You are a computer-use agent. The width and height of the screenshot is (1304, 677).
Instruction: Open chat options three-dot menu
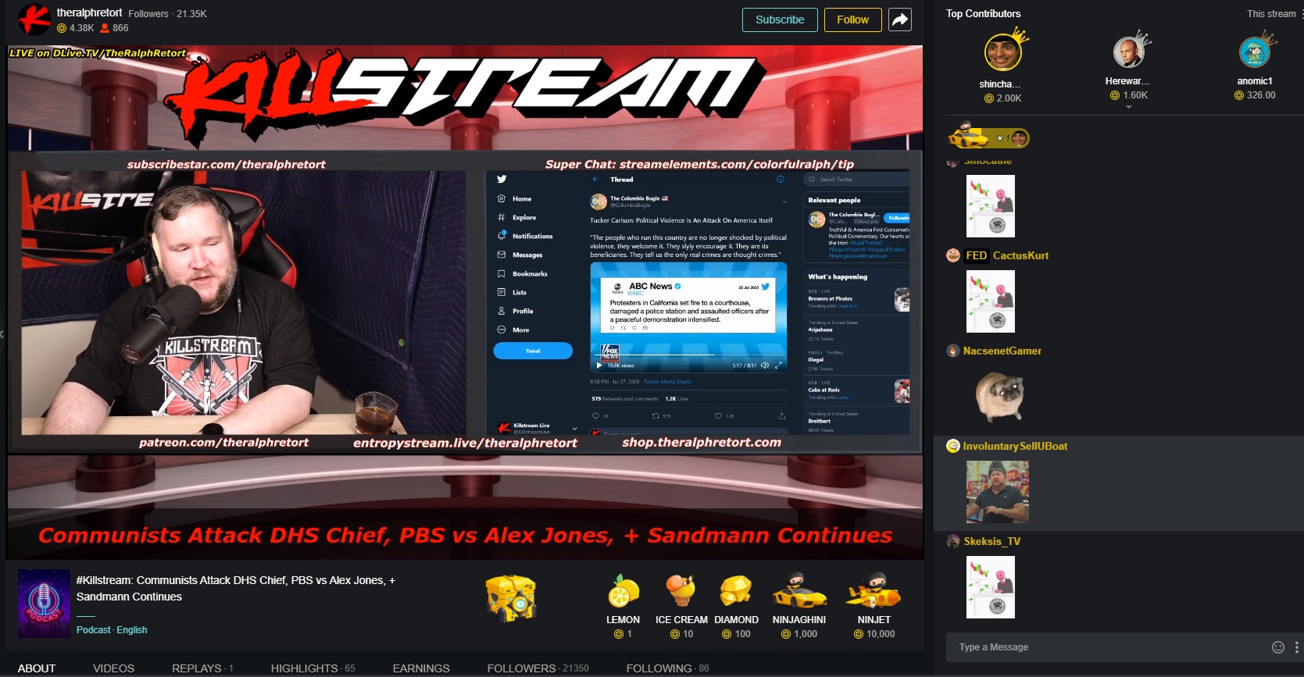(x=1297, y=647)
